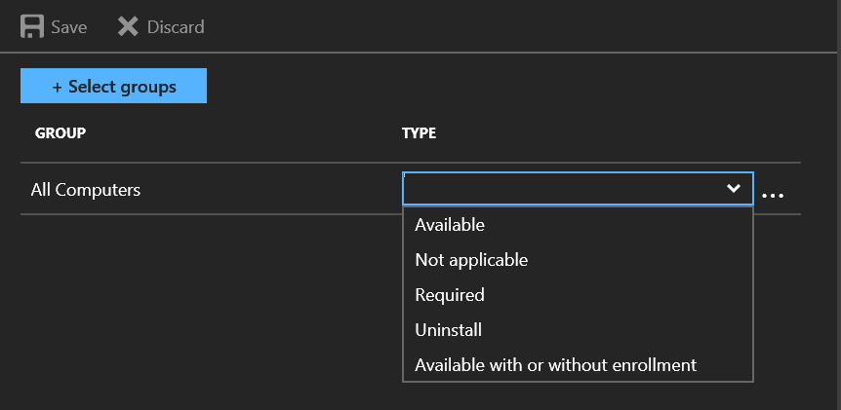Screen dimensions: 841x410
Task: Click the plus sign on Select groups
Action: [58, 87]
